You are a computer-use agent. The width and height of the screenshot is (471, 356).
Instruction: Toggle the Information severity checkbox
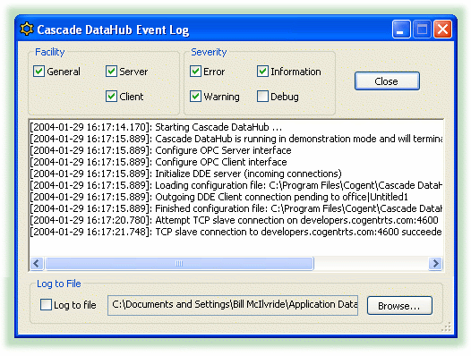[x=262, y=72]
